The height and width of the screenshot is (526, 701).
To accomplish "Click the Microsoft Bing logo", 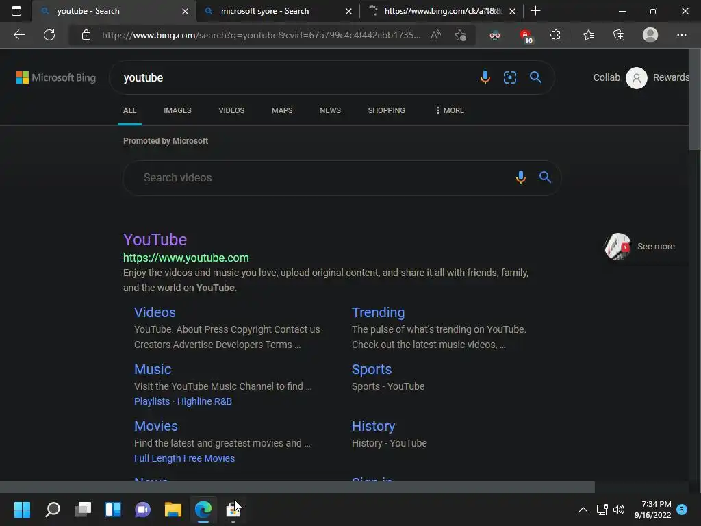I will pos(56,77).
